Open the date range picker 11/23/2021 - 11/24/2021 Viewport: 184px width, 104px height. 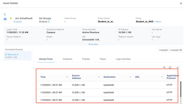pos(170,50)
